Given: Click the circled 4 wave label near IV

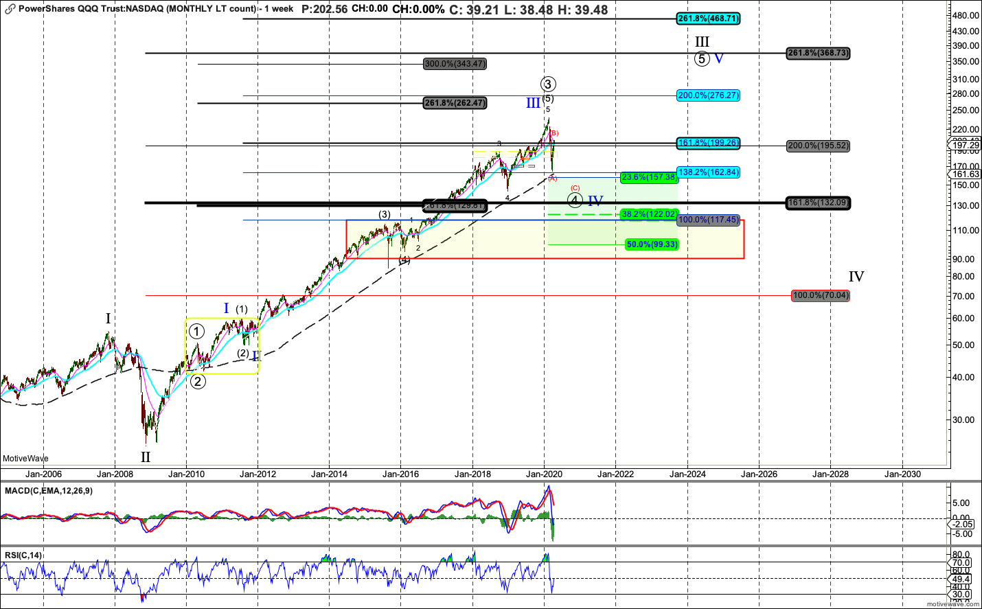Looking at the screenshot, I should [x=575, y=200].
